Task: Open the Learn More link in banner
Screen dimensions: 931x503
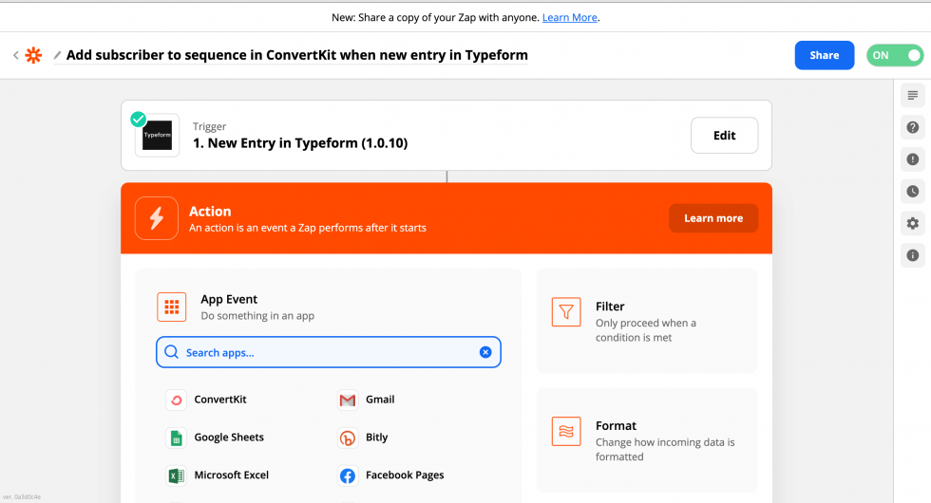Action: pyautogui.click(x=569, y=17)
